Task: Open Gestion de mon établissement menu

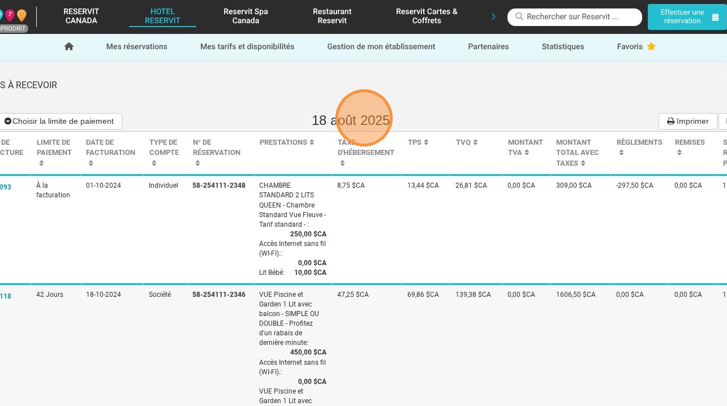Action: 381,46
